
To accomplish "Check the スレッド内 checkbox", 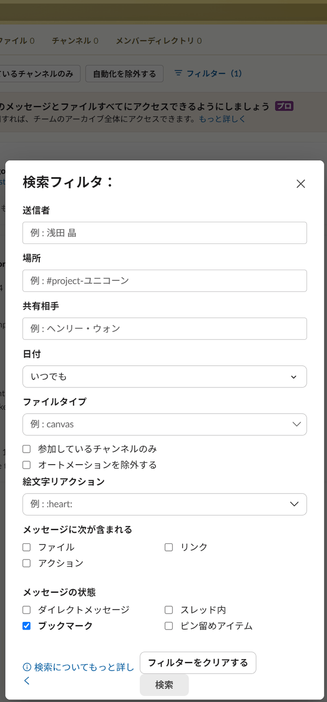I will click(x=169, y=609).
